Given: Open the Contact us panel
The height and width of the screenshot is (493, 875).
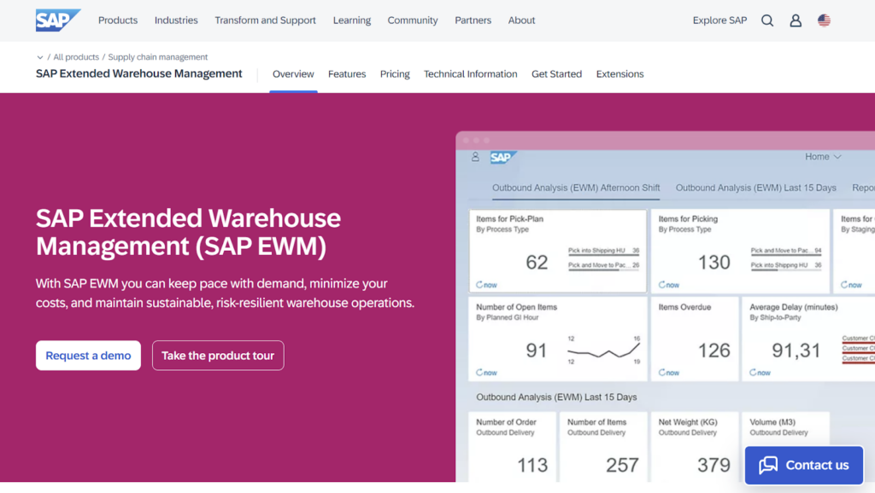Looking at the screenshot, I should [803, 465].
